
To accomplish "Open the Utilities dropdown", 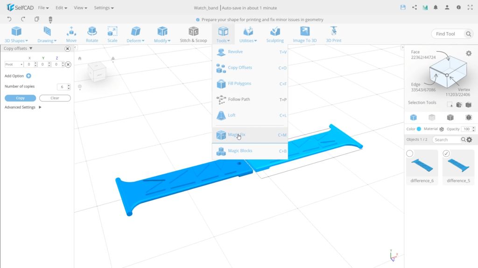I will pos(248,34).
